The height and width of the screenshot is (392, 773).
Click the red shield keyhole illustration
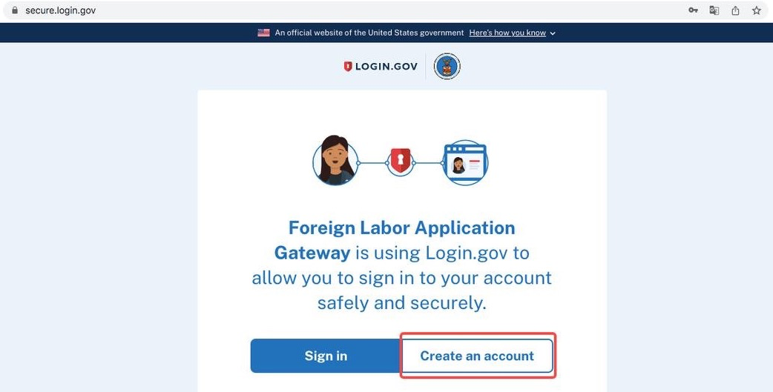(401, 162)
